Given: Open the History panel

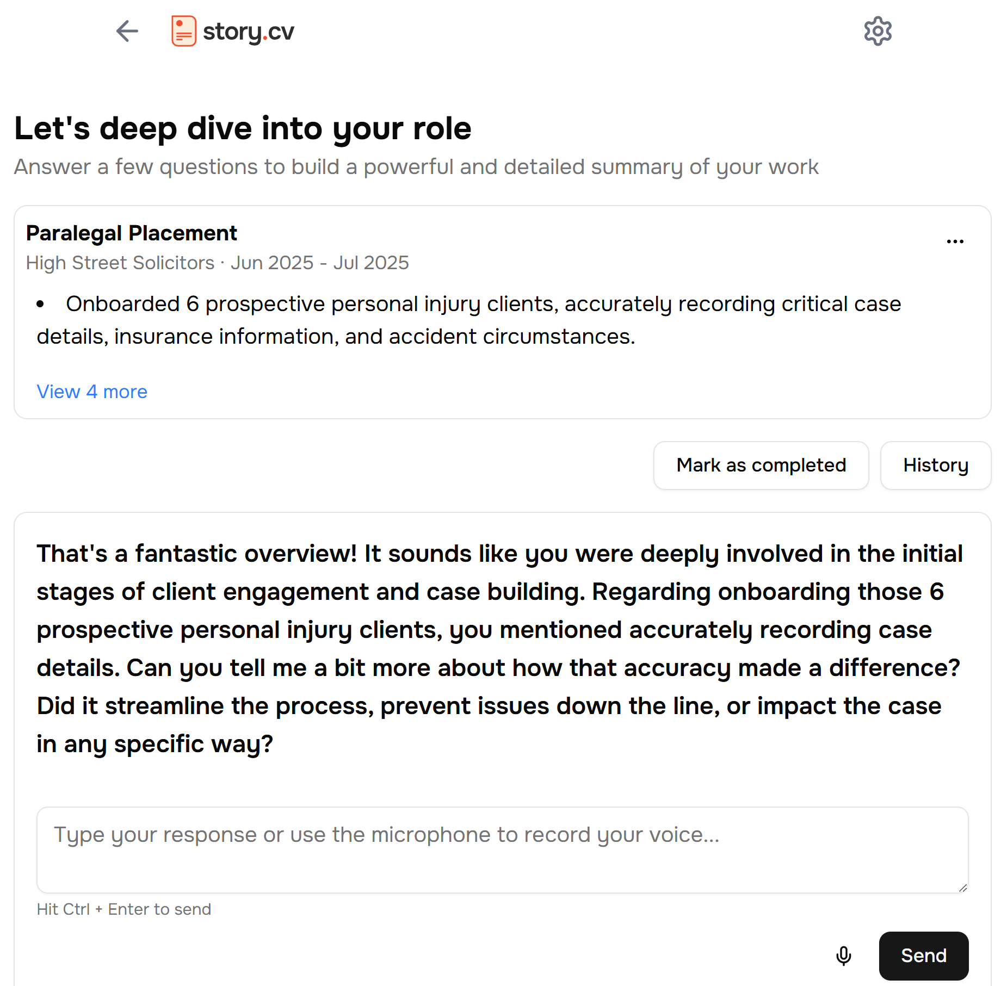Looking at the screenshot, I should (935, 466).
